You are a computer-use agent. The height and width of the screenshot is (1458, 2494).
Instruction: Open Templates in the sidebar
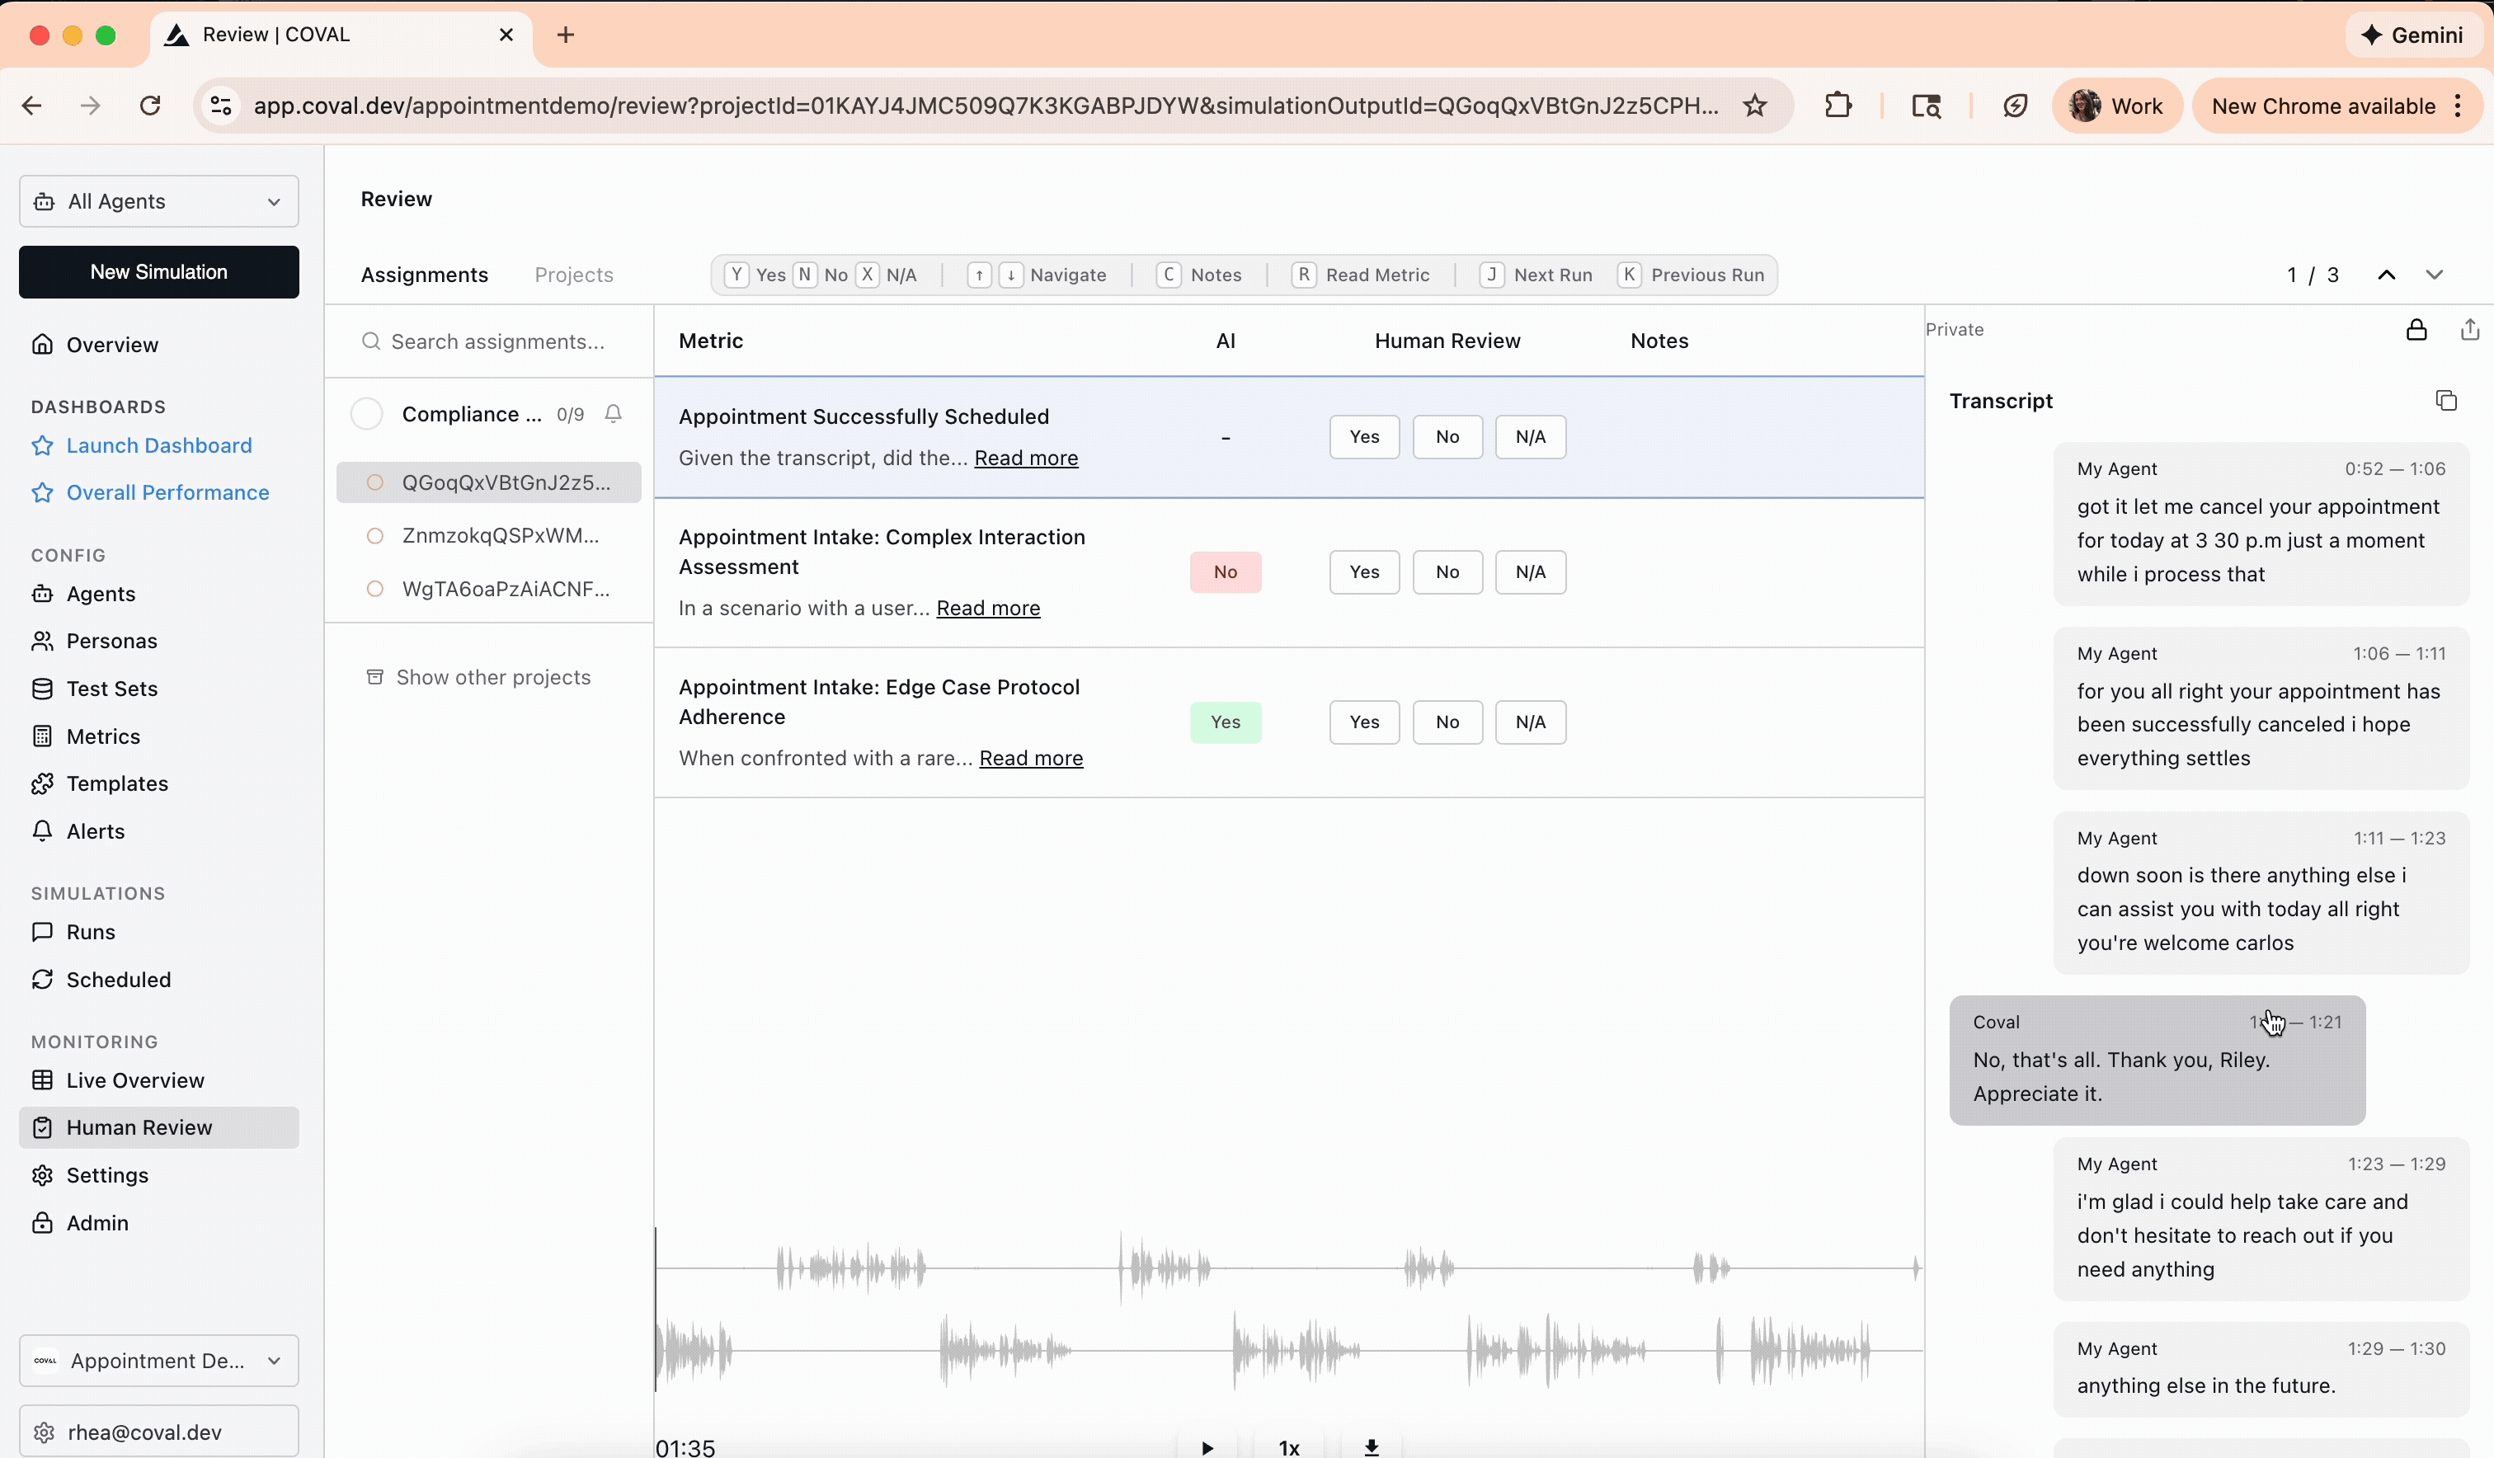[117, 783]
